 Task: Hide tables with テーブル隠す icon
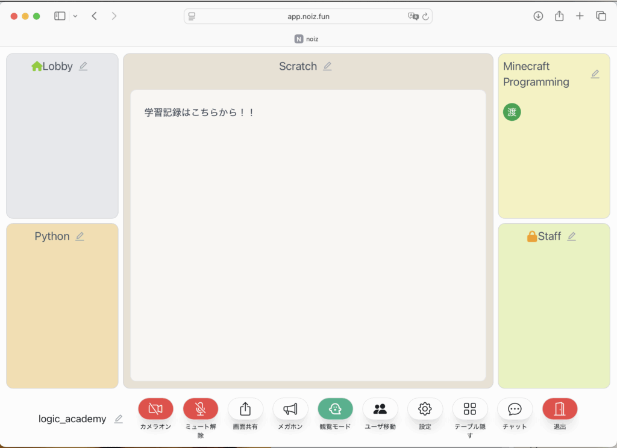click(x=470, y=409)
